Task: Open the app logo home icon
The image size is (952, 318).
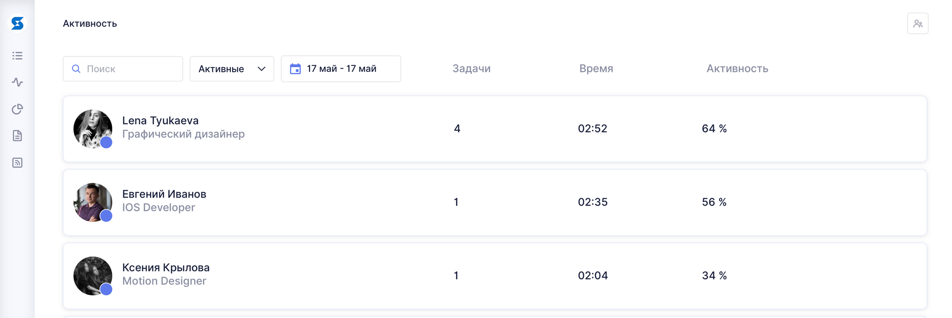Action: click(x=18, y=23)
